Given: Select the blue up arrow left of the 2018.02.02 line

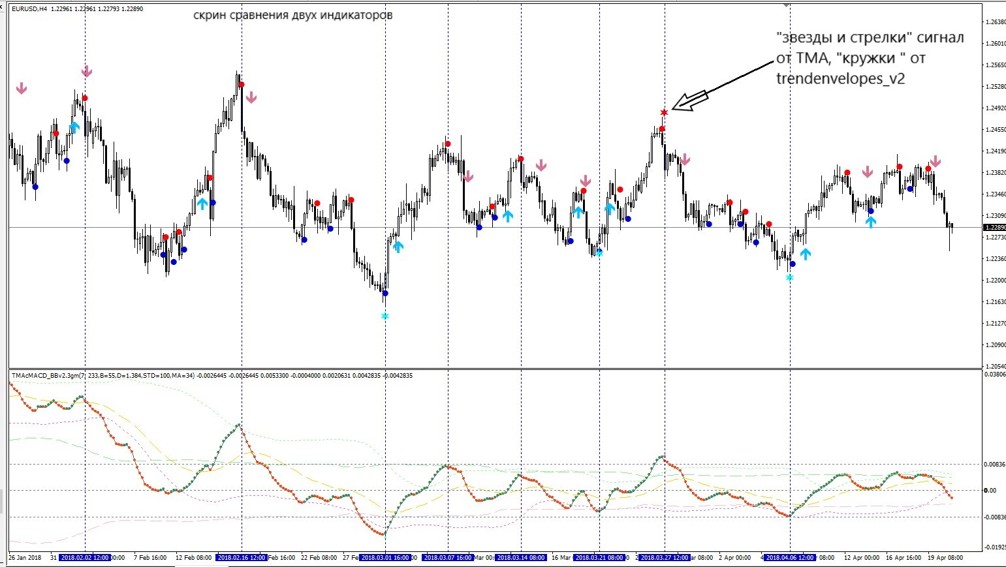Looking at the screenshot, I should 74,127.
